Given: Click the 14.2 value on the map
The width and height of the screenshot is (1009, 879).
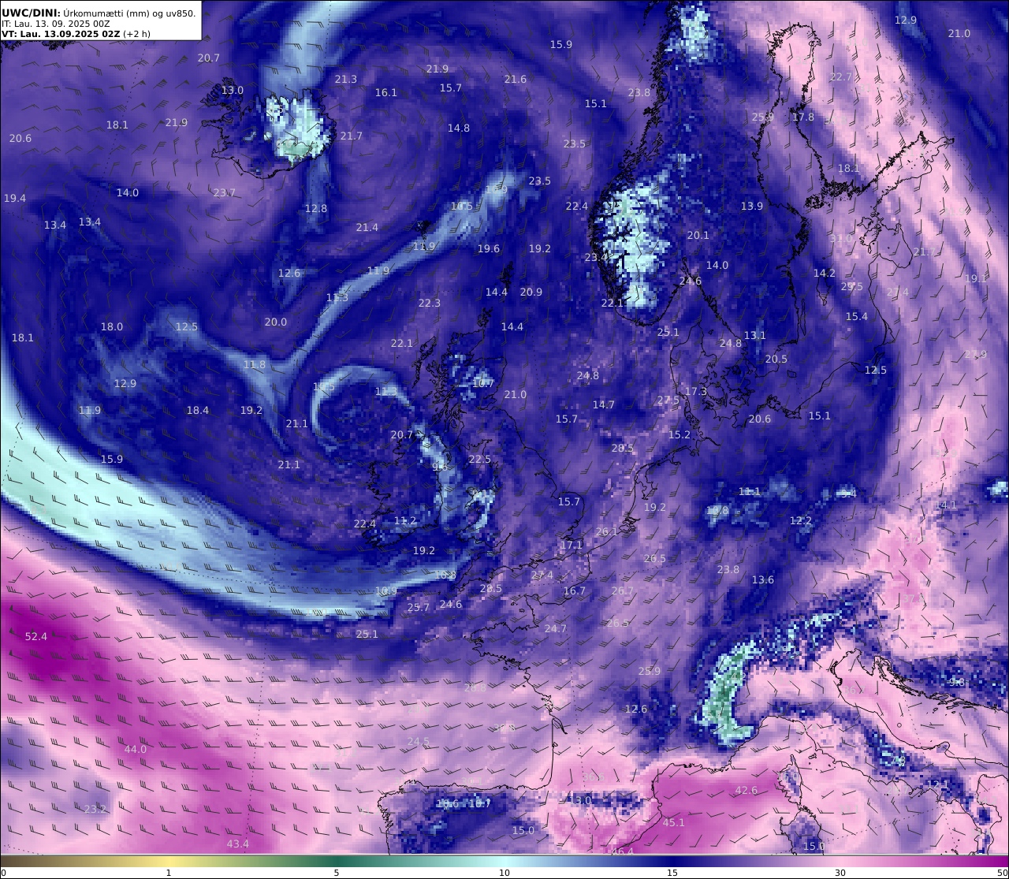Looking at the screenshot, I should [x=824, y=273].
